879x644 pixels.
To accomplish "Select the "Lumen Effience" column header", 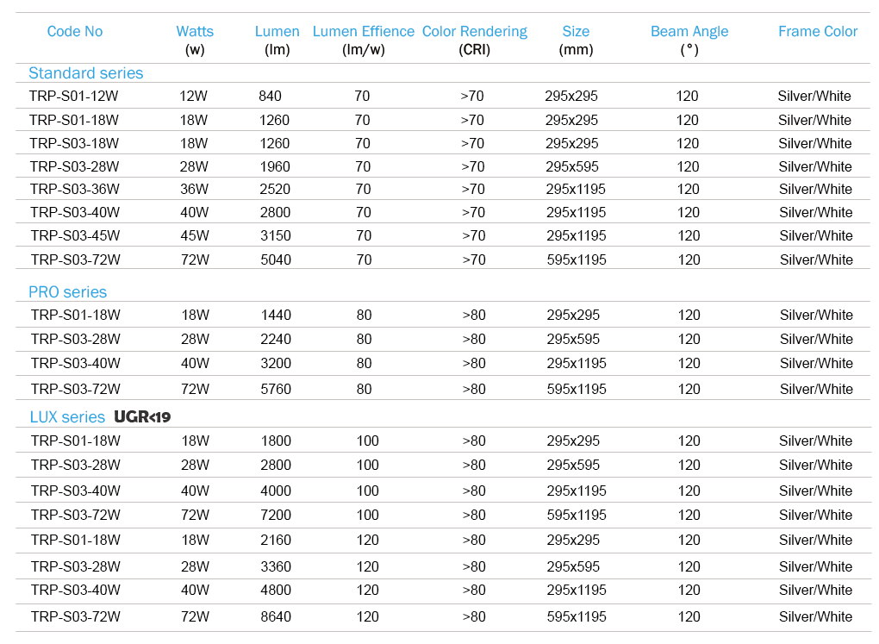I will click(x=364, y=31).
